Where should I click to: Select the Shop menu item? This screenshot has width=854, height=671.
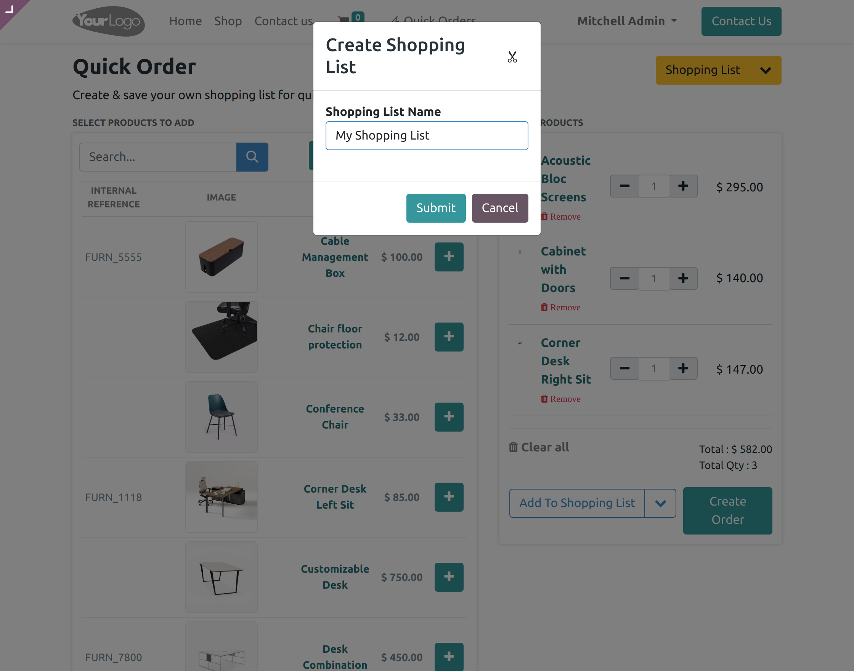coord(228,21)
